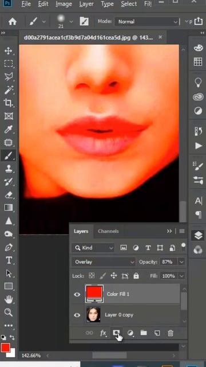Open the Fill percentage dropdown arrow

(181, 276)
